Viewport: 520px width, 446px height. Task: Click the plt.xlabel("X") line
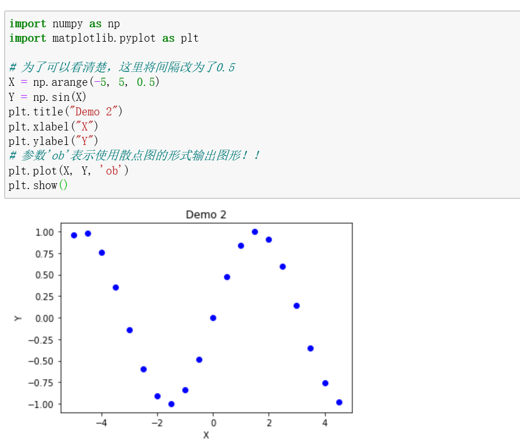coord(52,126)
